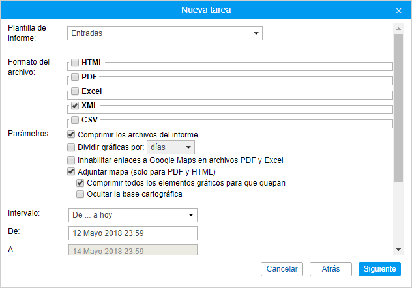This screenshot has height=288, width=412.
Task: Disable Comprimir los archivos del informe
Action: (x=71, y=134)
